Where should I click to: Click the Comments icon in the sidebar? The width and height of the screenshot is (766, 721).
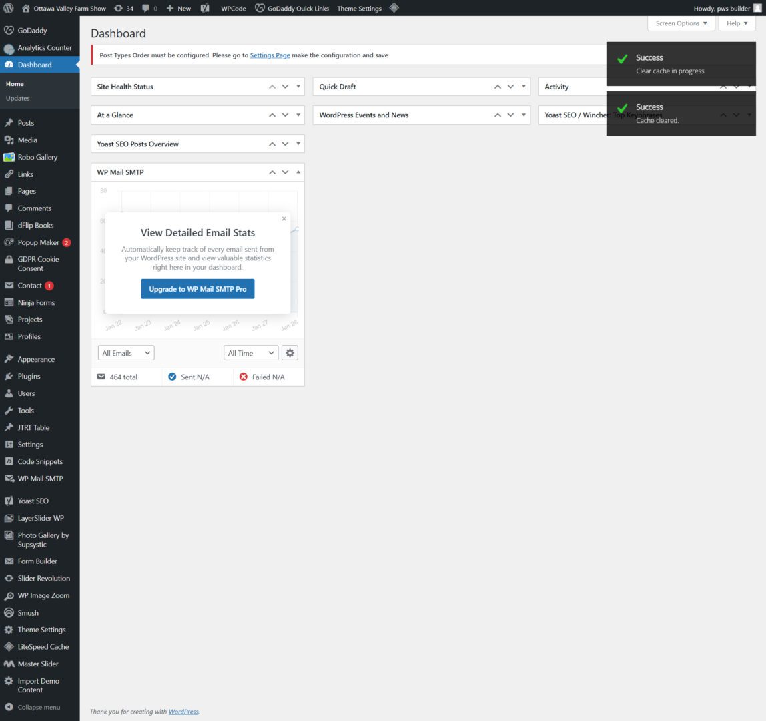click(9, 208)
